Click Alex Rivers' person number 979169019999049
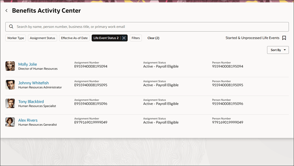The height and width of the screenshot is (166, 294). click(x=228, y=122)
